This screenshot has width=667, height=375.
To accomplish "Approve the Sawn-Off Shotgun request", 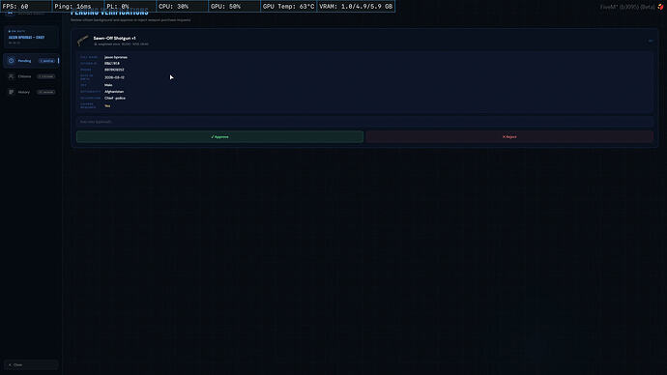I will pyautogui.click(x=220, y=137).
